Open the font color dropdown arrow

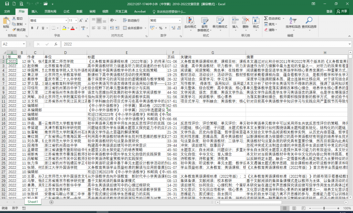coord(77,28)
